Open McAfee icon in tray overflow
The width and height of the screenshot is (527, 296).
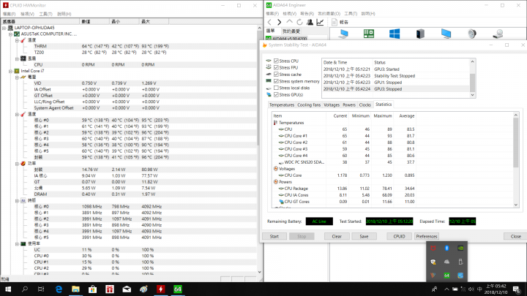coord(433,248)
